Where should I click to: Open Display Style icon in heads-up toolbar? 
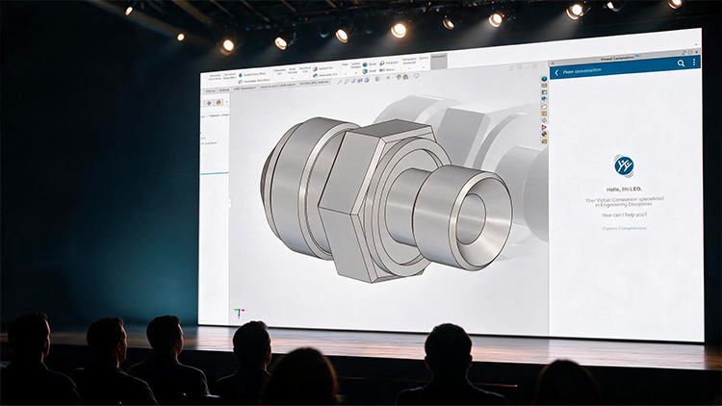tap(377, 79)
